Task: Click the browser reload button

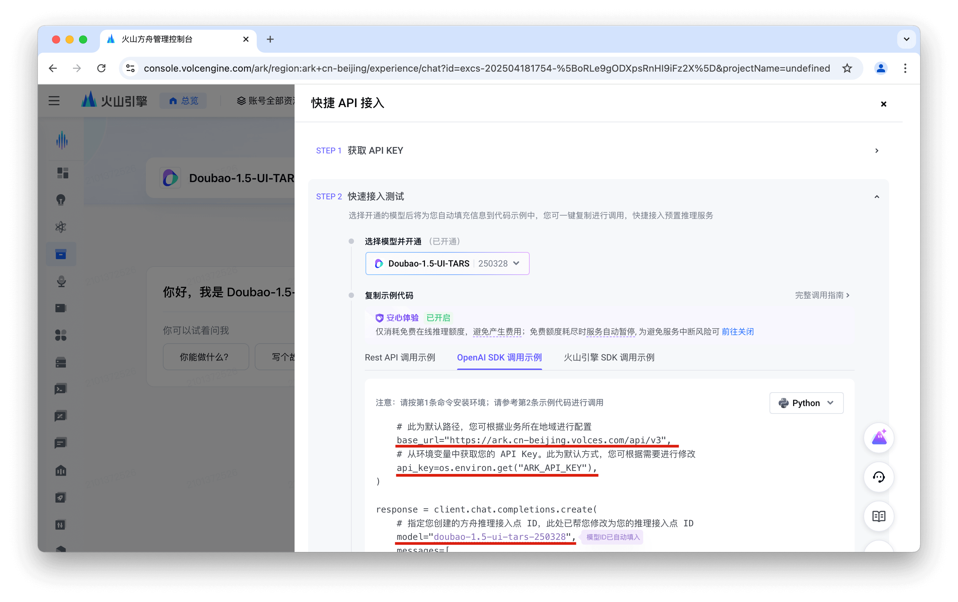Action: coord(101,69)
